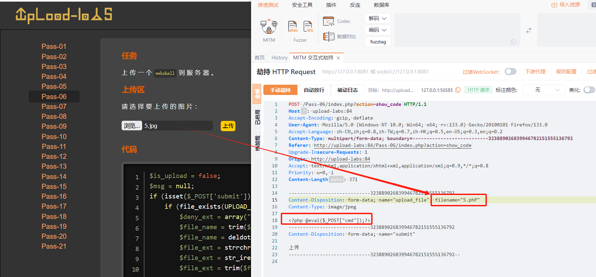The height and width of the screenshot is (277, 596).
Task: Open 下游代理 settings
Action: click(x=535, y=71)
